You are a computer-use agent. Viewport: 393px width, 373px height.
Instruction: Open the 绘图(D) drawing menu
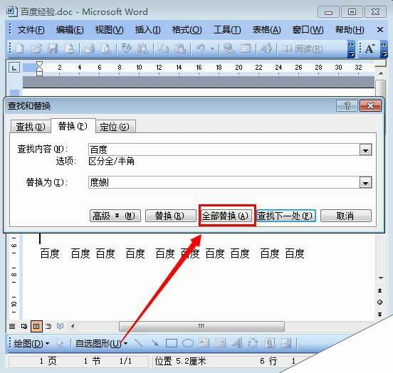pyautogui.click(x=31, y=344)
